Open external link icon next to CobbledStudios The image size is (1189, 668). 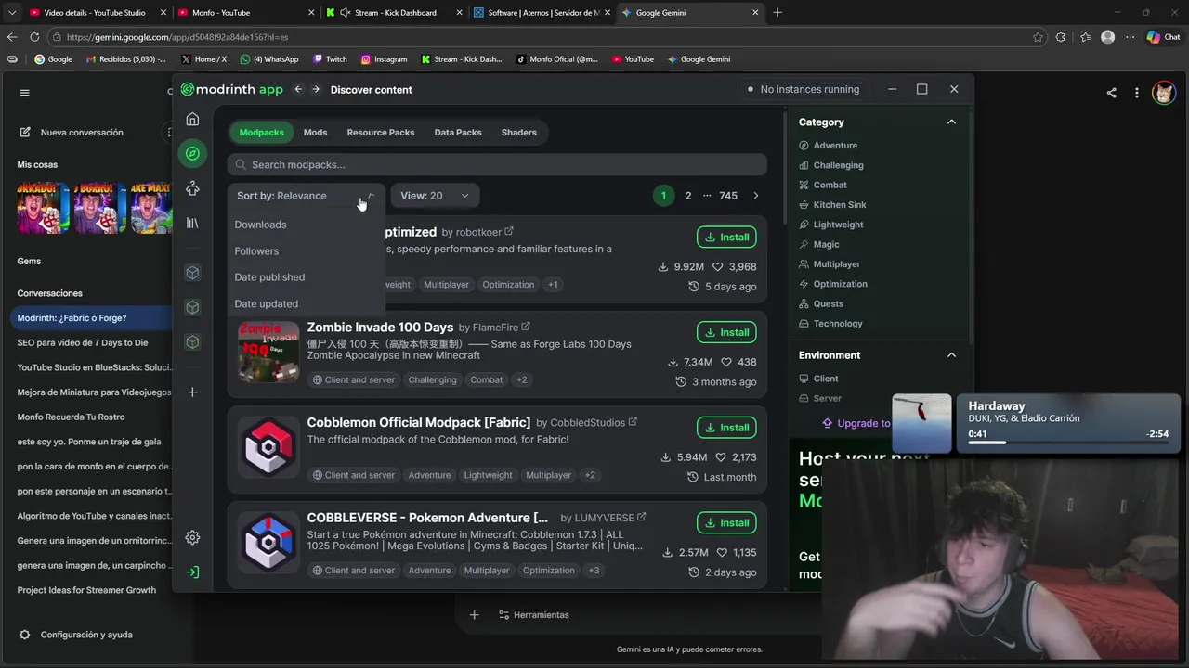pyautogui.click(x=633, y=422)
